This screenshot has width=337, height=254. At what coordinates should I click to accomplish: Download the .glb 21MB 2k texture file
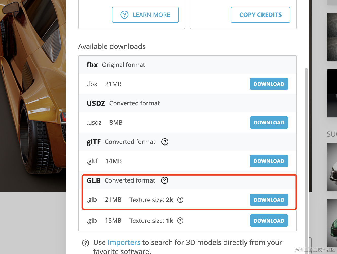point(269,200)
